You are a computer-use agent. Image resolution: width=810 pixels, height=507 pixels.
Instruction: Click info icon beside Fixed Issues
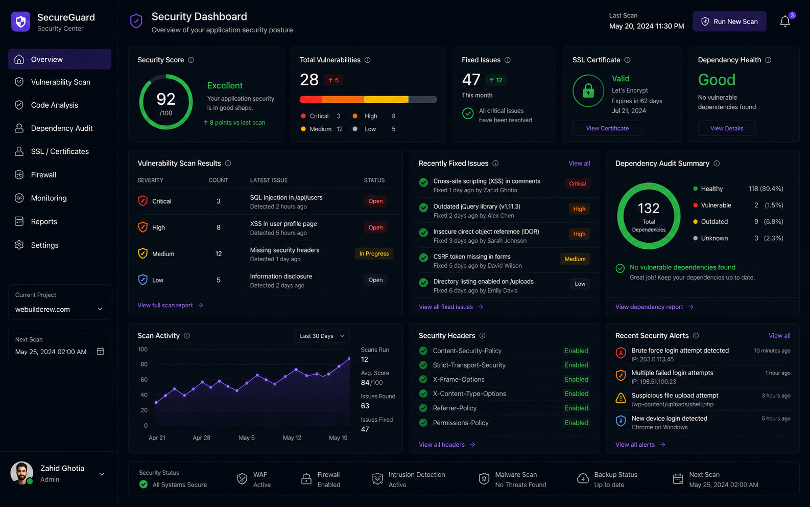[x=508, y=60]
